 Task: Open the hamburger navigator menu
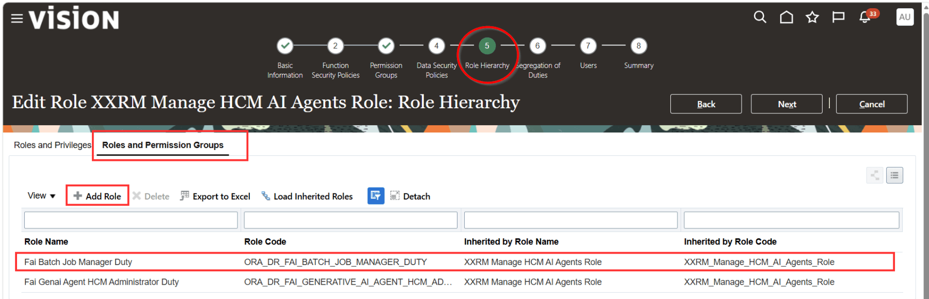point(17,19)
